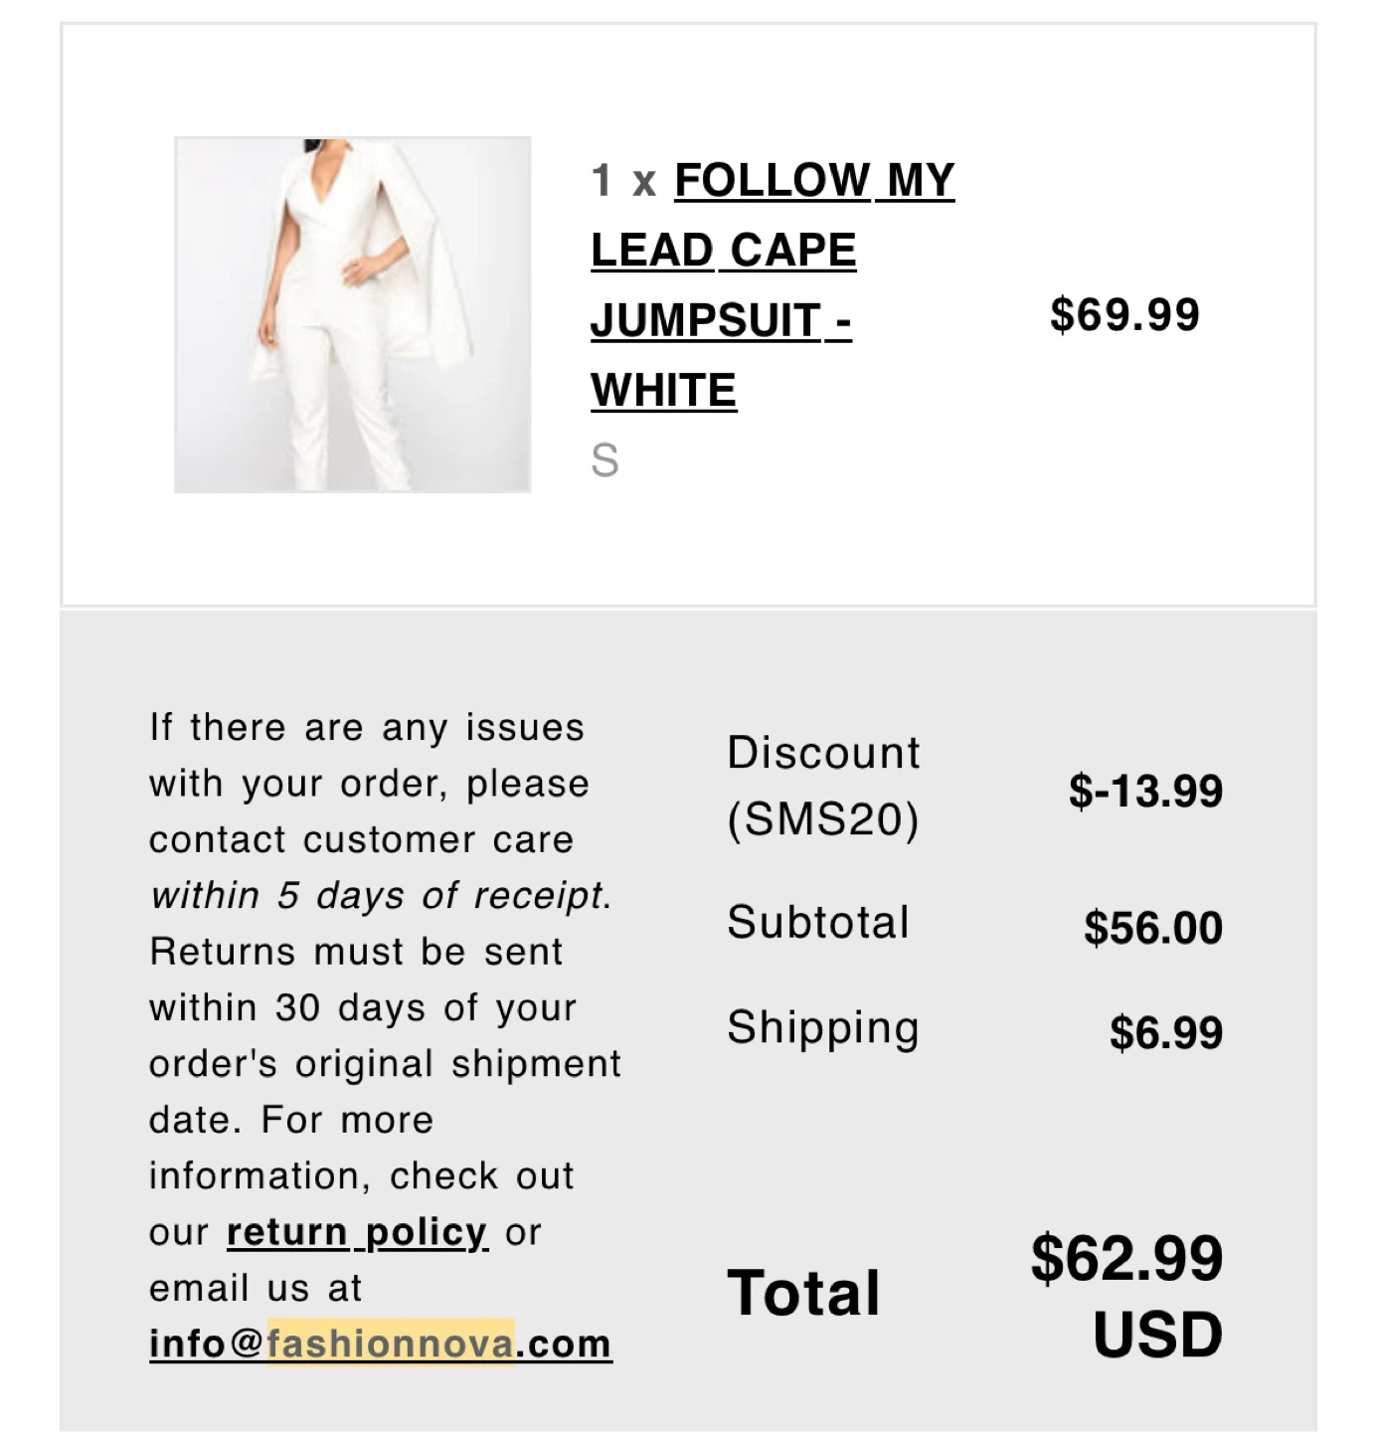Click the info@fashionnova.com email link
Screen dimensions: 1377x1432
381,1343
